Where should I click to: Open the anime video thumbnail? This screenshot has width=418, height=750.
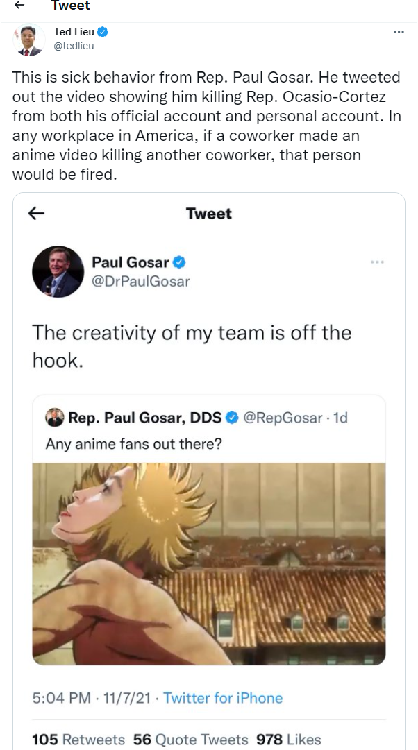click(x=209, y=563)
